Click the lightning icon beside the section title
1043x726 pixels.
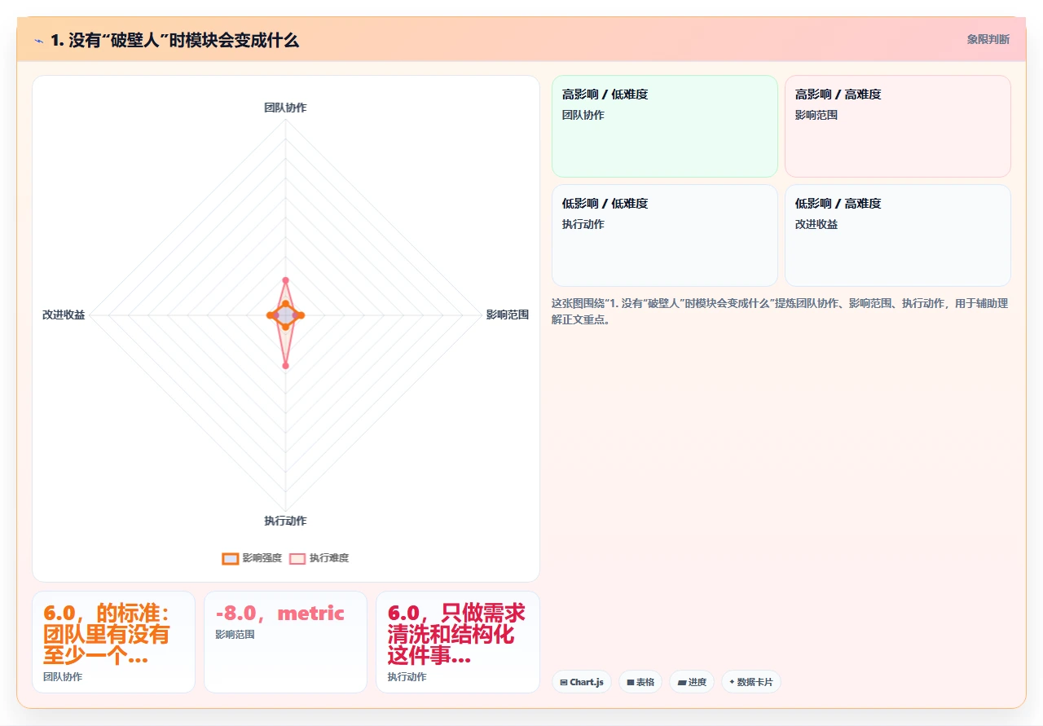coord(38,40)
